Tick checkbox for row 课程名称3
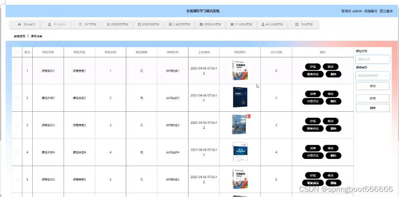This screenshot has height=197, width=399. [17, 125]
